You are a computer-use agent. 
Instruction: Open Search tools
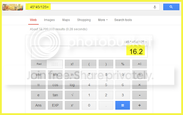point(123,20)
